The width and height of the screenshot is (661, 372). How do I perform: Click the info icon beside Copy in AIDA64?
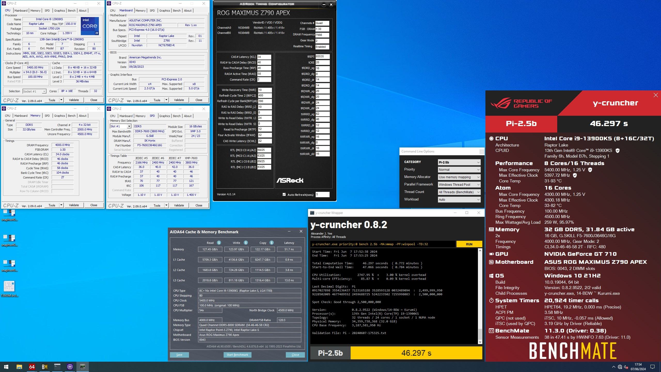(x=272, y=243)
